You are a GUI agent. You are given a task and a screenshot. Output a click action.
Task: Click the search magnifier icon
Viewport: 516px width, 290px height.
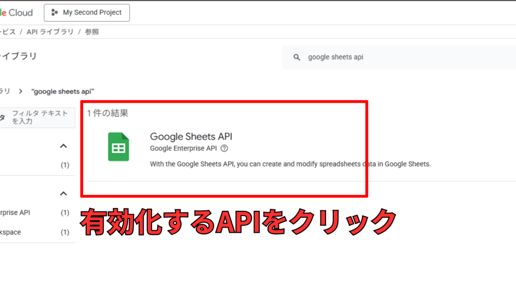click(297, 57)
